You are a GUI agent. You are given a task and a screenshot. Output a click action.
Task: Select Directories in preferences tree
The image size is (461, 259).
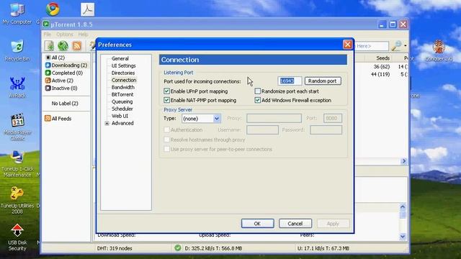123,73
